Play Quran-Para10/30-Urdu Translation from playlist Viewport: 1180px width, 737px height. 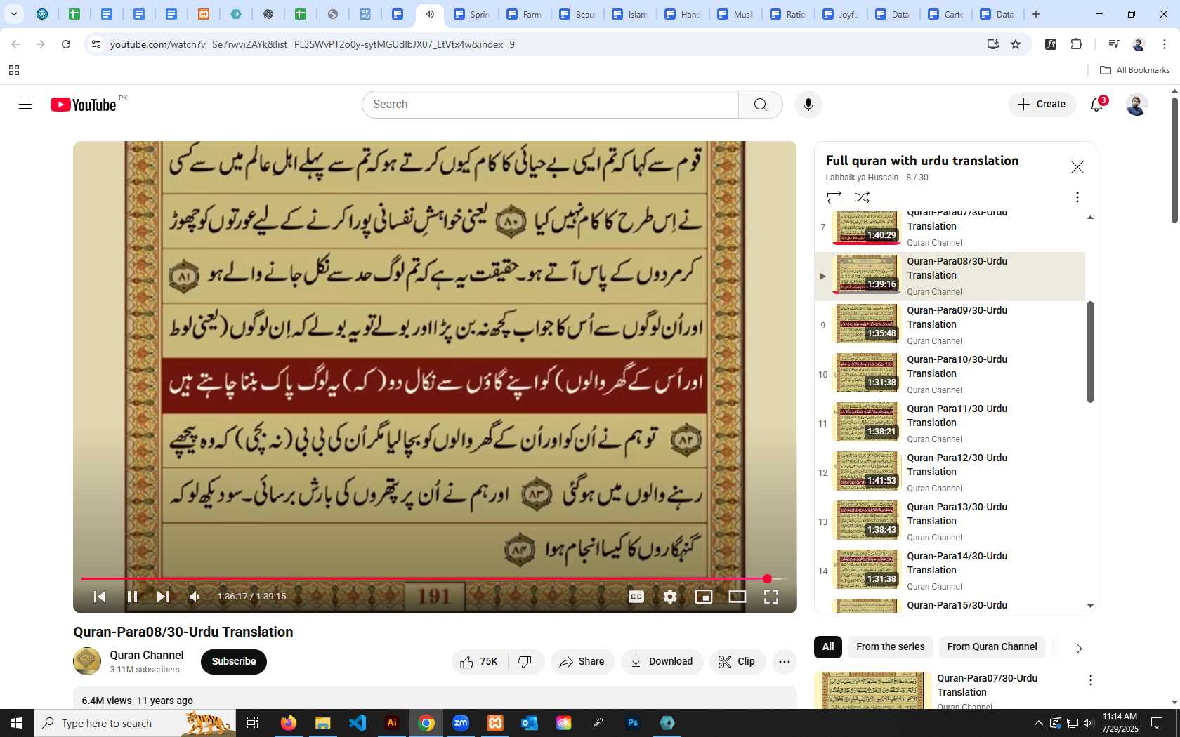[950, 375]
